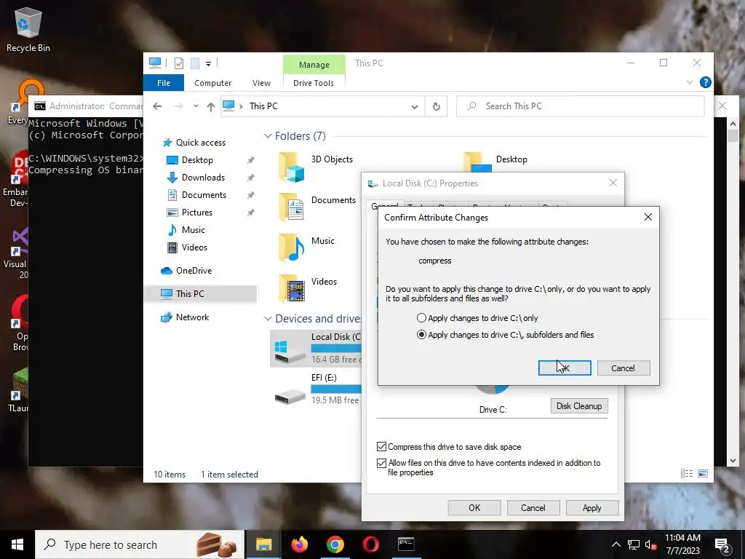Screen dimensions: 745x559
Task: Click the Search This PC field
Action: [580, 106]
